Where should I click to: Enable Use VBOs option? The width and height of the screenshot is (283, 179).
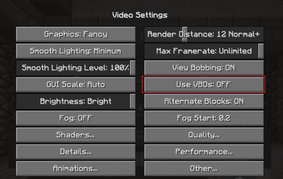(204, 85)
